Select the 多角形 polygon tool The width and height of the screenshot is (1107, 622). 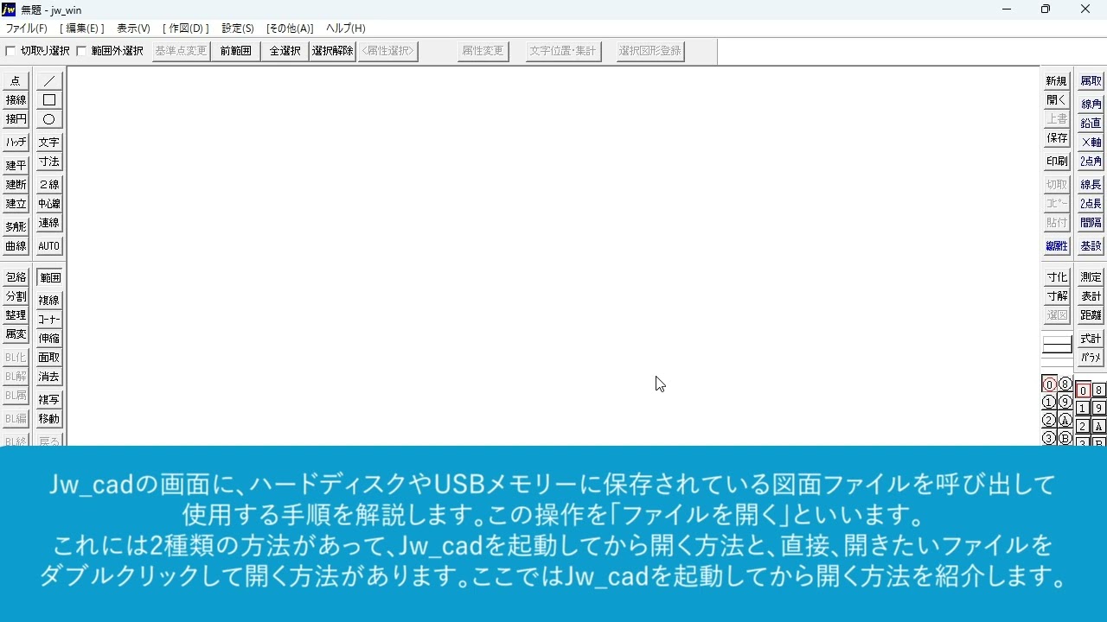(16, 227)
